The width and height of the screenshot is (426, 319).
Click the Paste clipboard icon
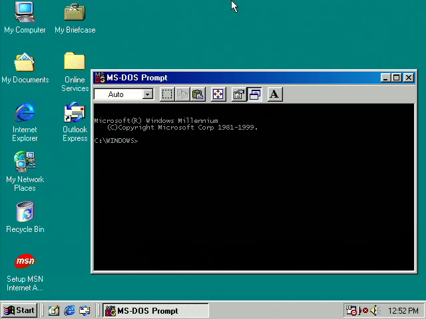[x=198, y=94]
